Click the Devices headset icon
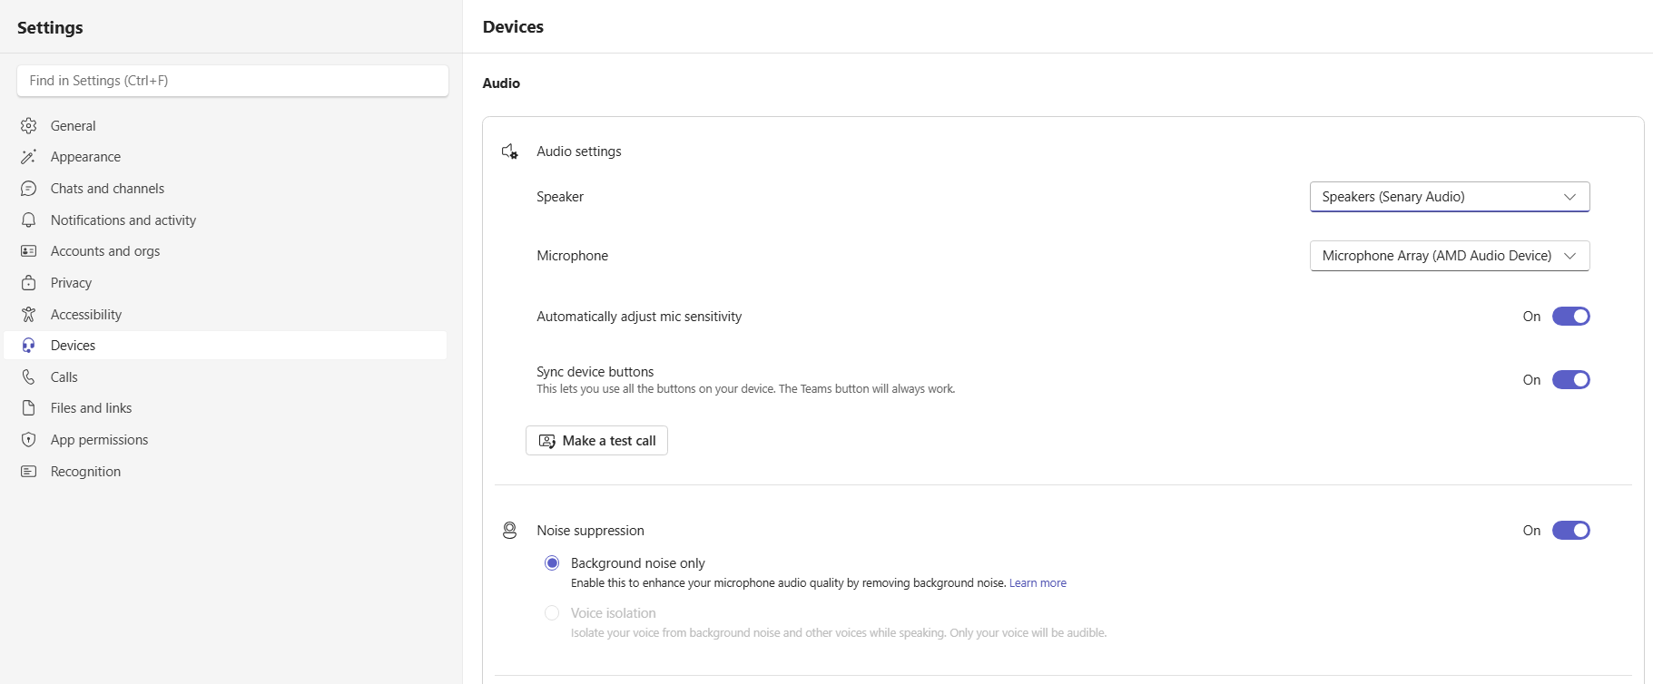The width and height of the screenshot is (1653, 684). click(x=29, y=346)
